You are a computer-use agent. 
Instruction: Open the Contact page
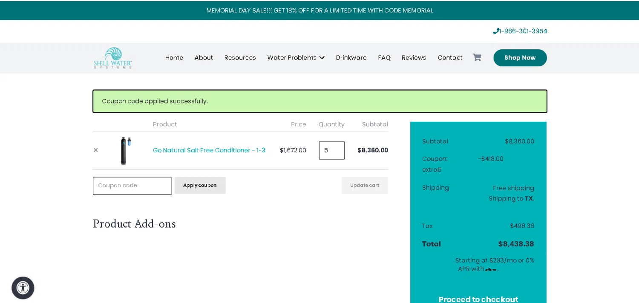450,57
